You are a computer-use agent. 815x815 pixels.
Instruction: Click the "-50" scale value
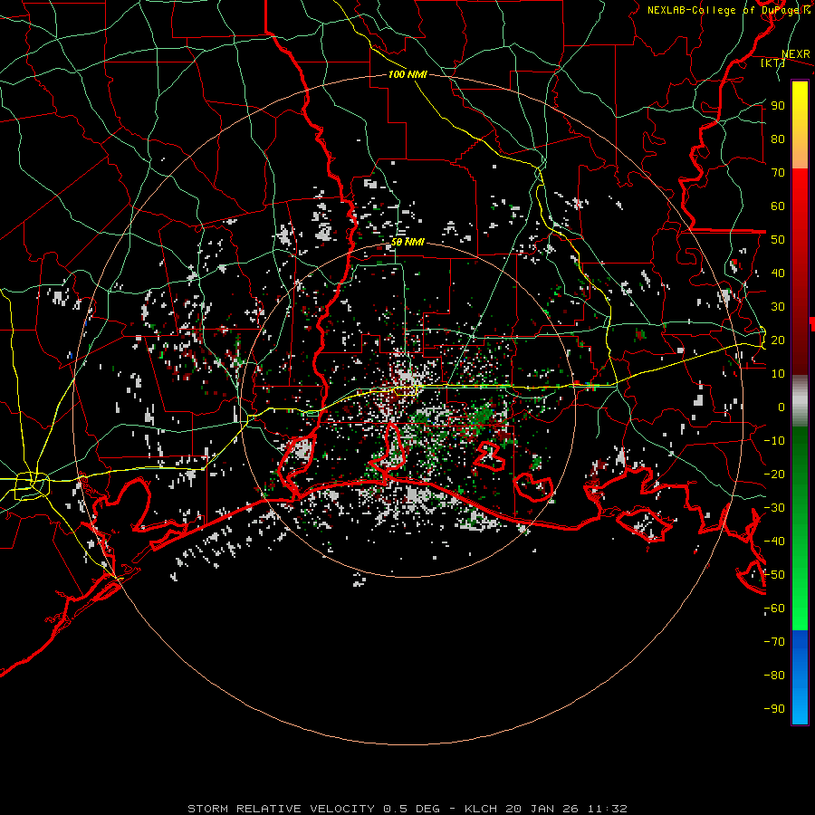pyautogui.click(x=774, y=575)
